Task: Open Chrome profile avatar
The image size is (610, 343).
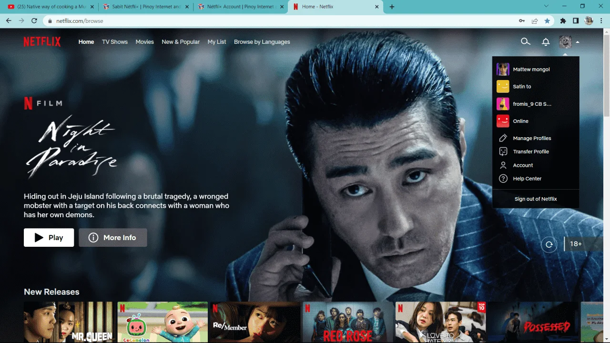Action: pyautogui.click(x=589, y=21)
